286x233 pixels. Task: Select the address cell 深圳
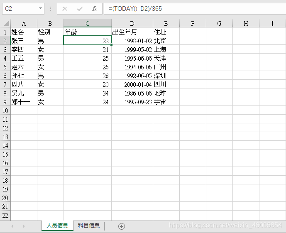coord(166,76)
